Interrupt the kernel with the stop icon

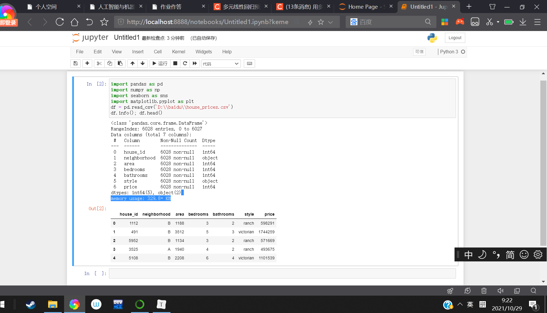point(175,63)
